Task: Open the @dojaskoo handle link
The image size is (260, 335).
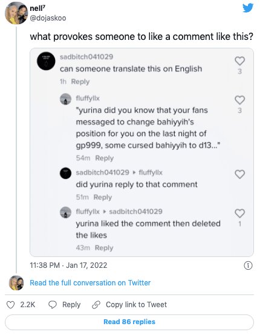Action: coord(48,18)
